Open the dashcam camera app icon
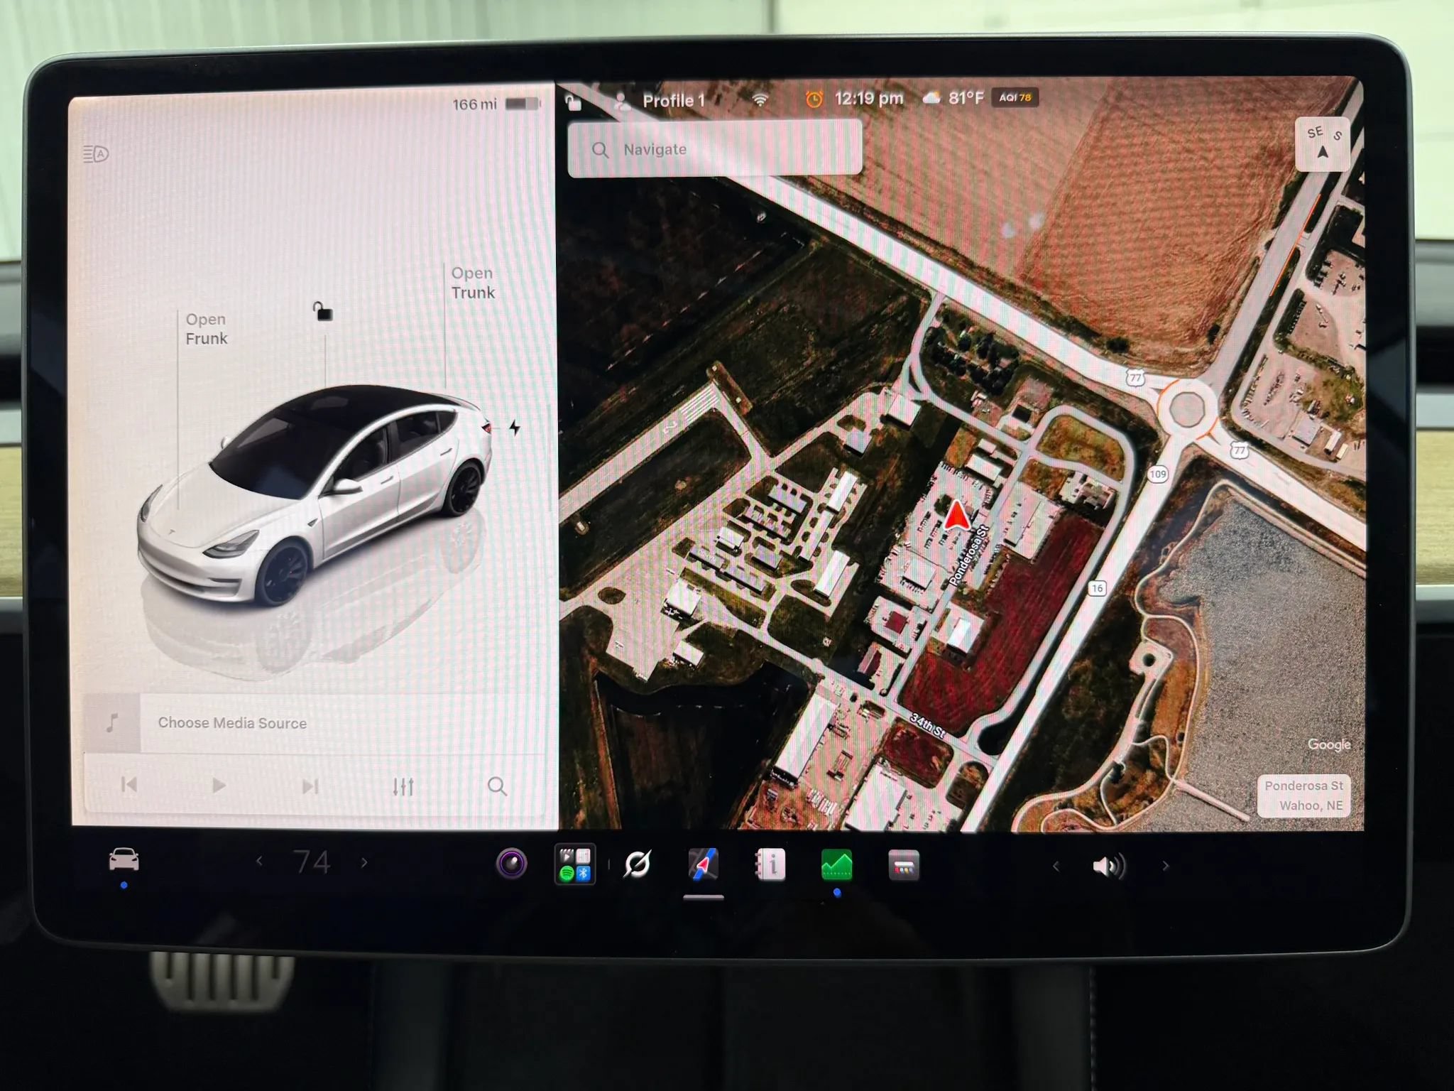The image size is (1454, 1091). (x=511, y=864)
